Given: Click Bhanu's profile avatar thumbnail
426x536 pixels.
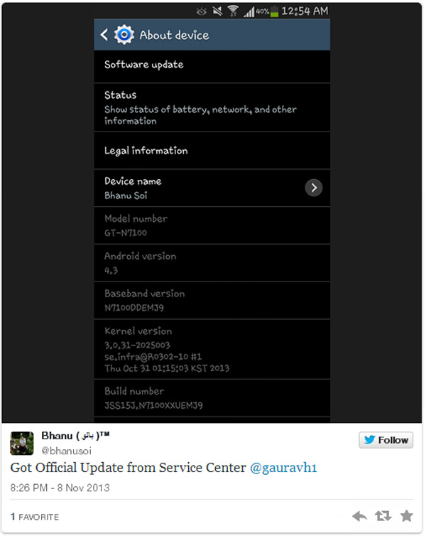Looking at the screenshot, I should [21, 442].
